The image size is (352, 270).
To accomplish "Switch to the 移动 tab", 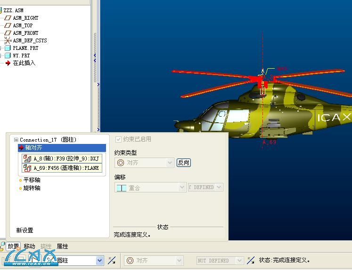I will (x=29, y=246).
